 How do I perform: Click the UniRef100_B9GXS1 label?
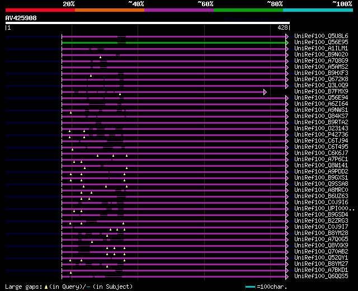[321, 178]
